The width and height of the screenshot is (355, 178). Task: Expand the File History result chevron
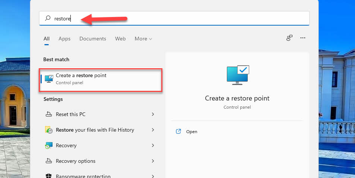pyautogui.click(x=153, y=130)
